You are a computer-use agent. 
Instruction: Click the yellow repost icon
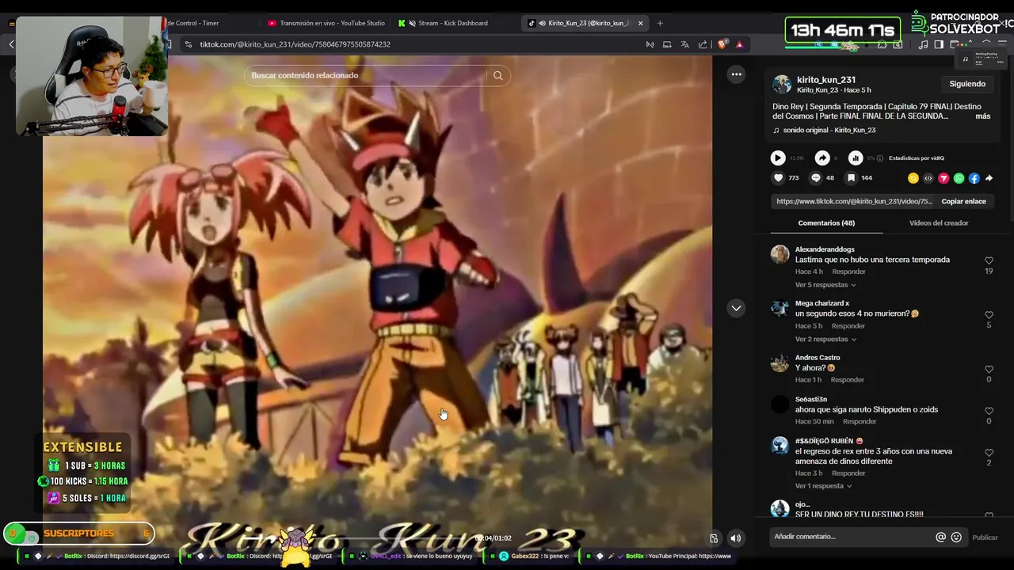click(913, 178)
